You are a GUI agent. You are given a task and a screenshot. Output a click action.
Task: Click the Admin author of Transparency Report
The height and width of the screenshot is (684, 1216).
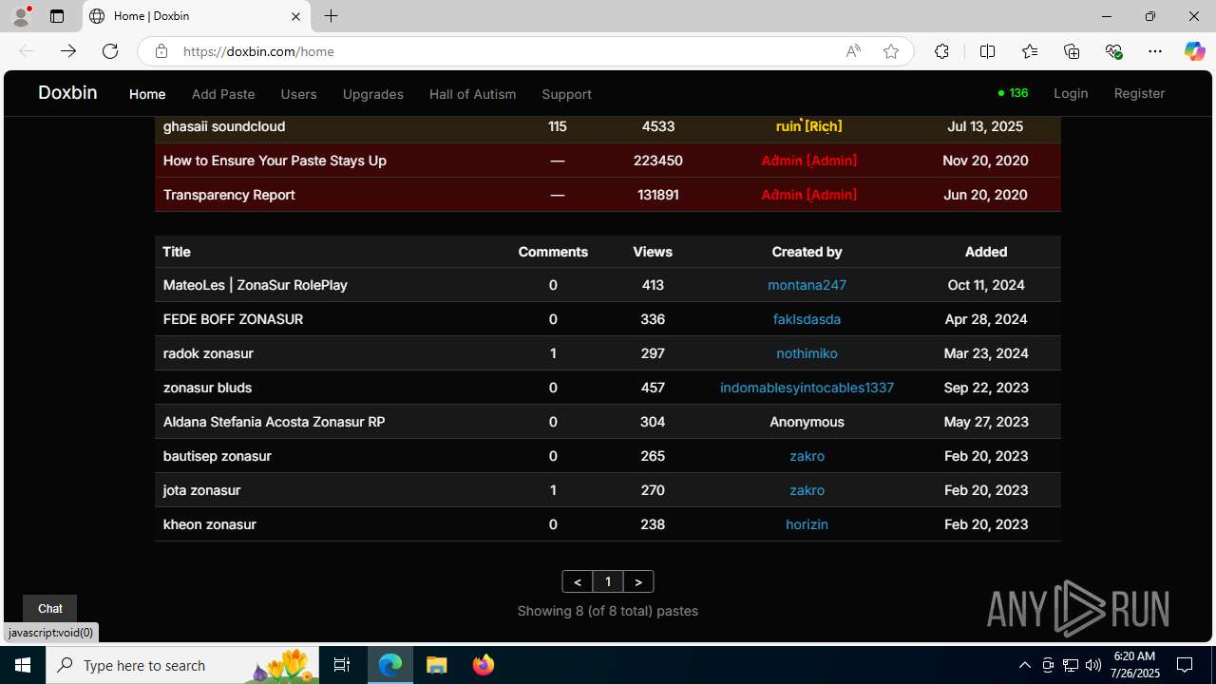point(808,195)
